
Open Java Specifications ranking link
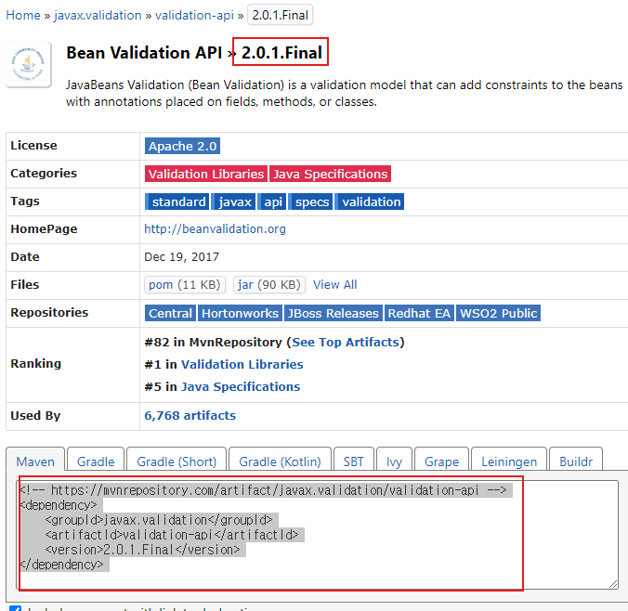[241, 387]
